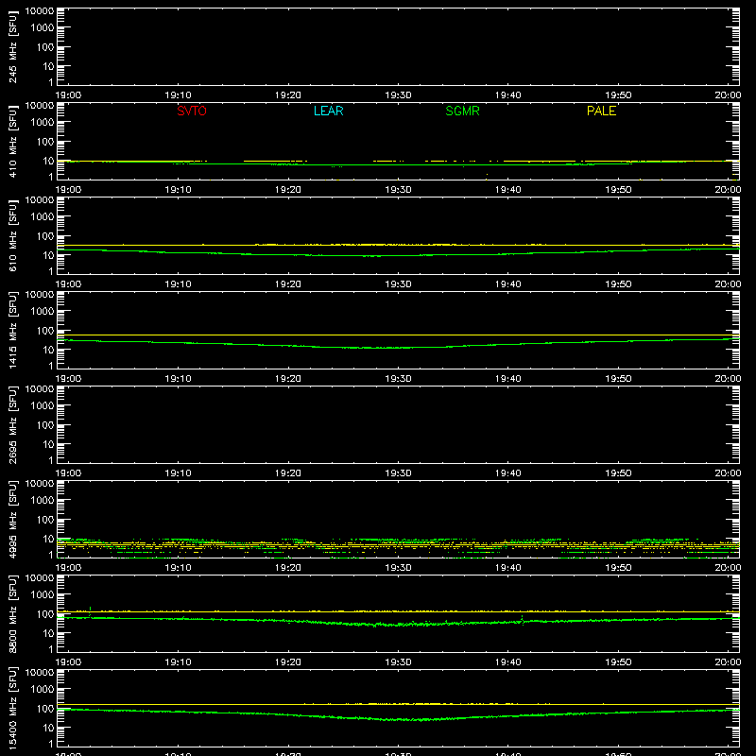756x756 pixels.
Task: Click the green spike near 19:42 in the 8800 MHz panel
Action: 523,620
